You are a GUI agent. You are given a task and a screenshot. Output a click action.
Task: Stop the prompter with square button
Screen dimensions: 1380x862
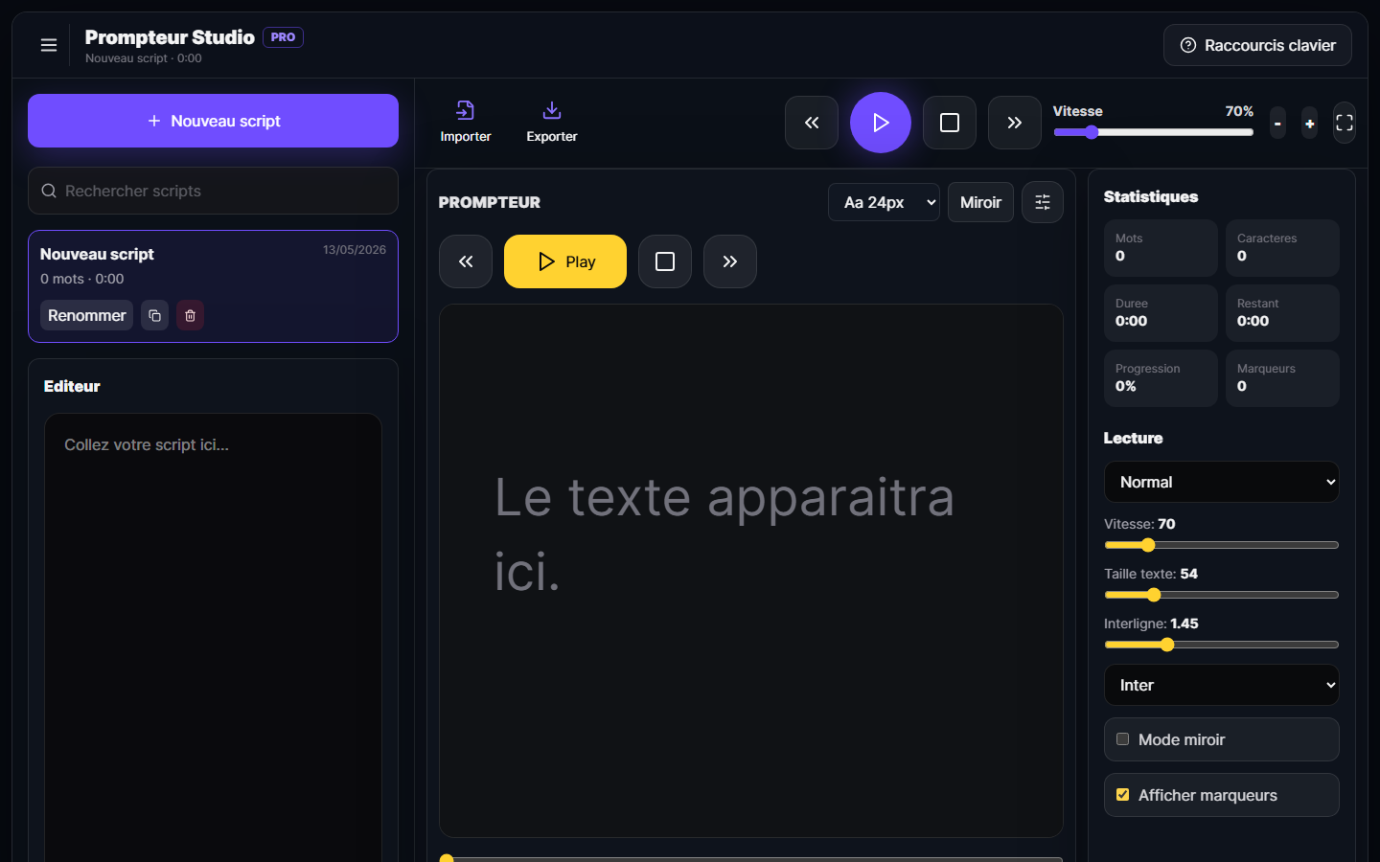coord(665,261)
